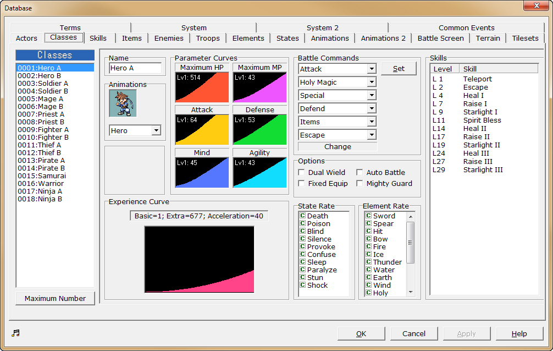Image resolution: width=553 pixels, height=351 pixels.
Task: Enable the Dual Wield option
Action: (x=301, y=172)
